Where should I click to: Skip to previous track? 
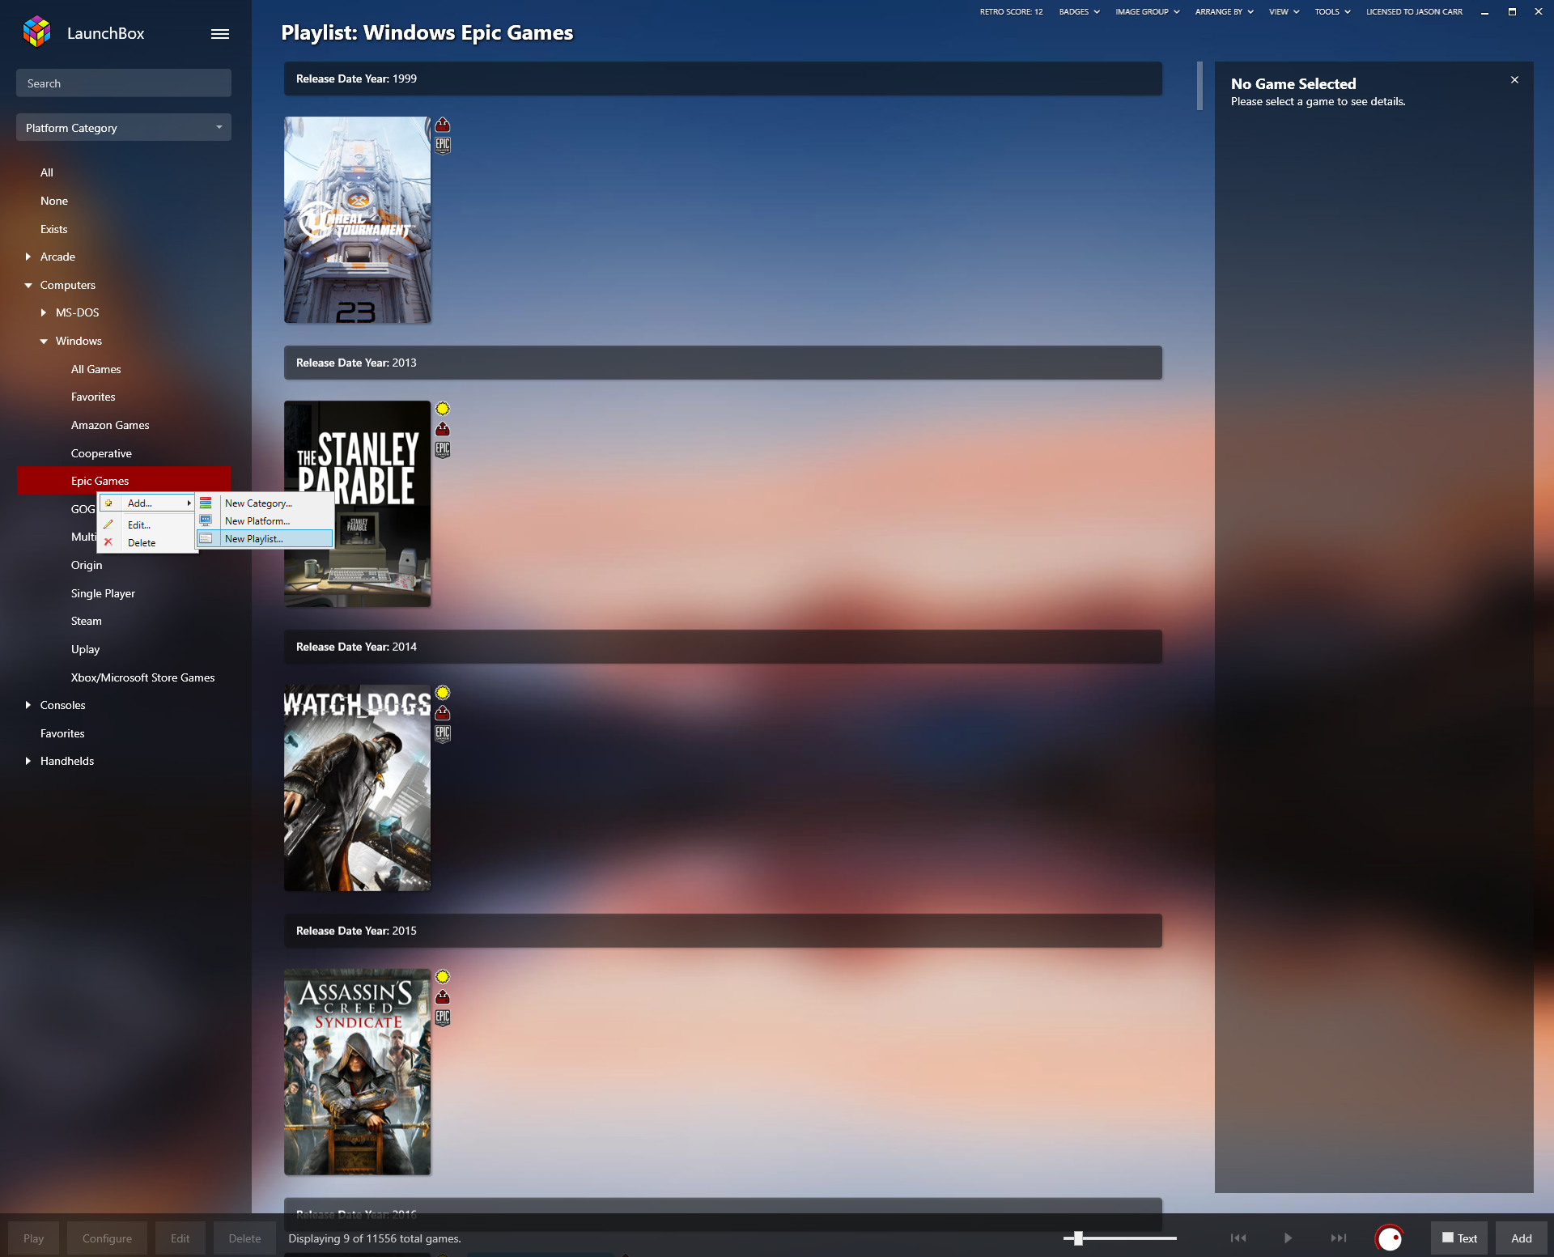point(1238,1238)
